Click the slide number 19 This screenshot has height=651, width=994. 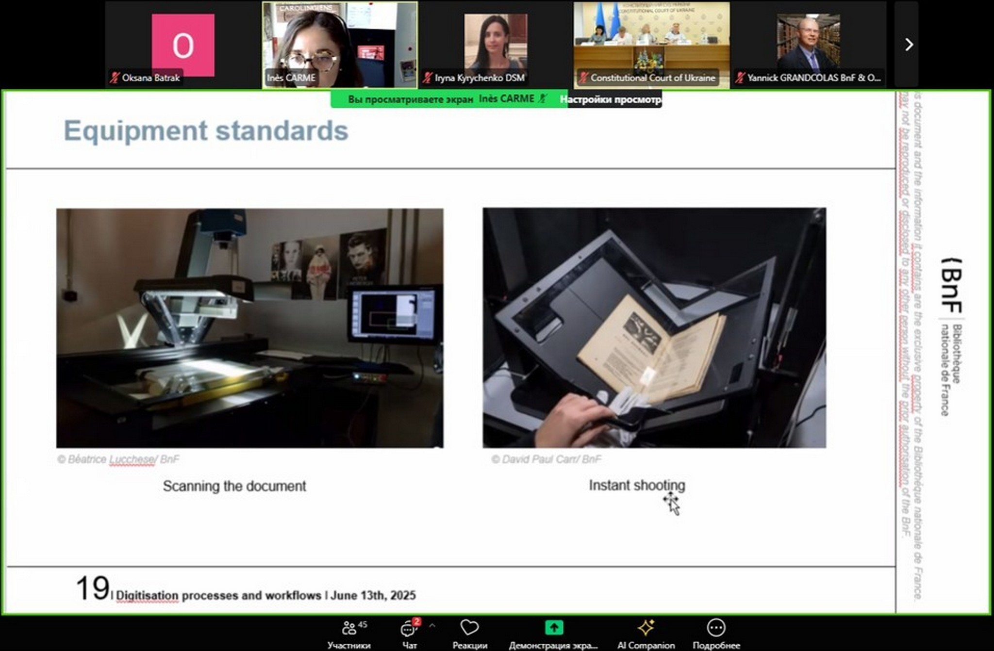(92, 588)
